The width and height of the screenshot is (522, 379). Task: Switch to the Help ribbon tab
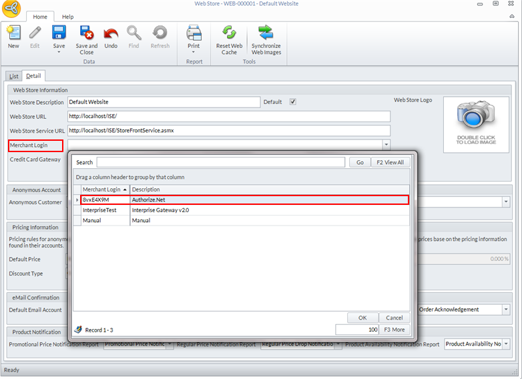pyautogui.click(x=67, y=17)
